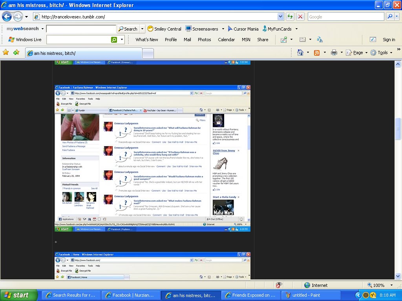402x301 pixels.
Task: Click the scrollbar down arrow
Action: point(398,276)
